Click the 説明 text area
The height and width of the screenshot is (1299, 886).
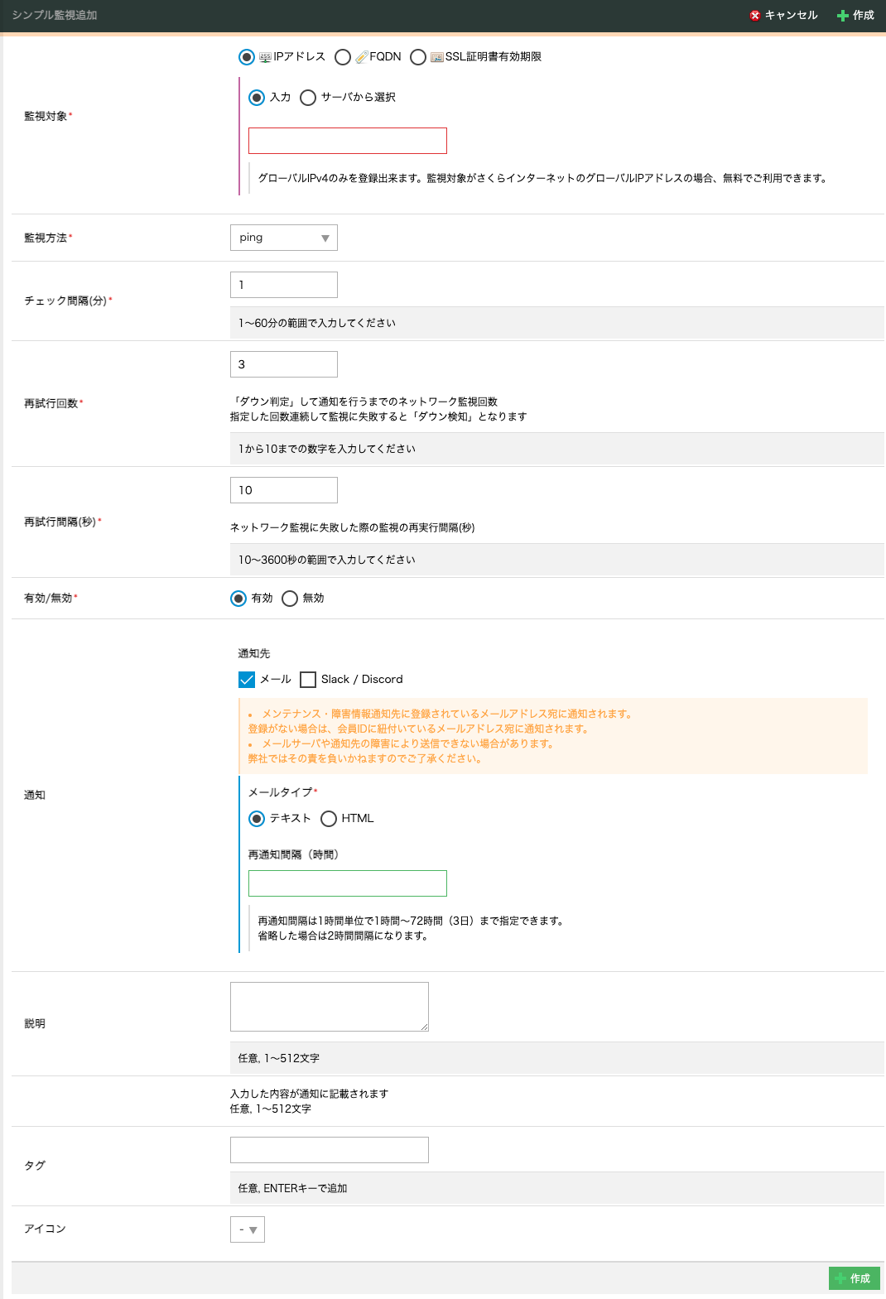tap(329, 1007)
